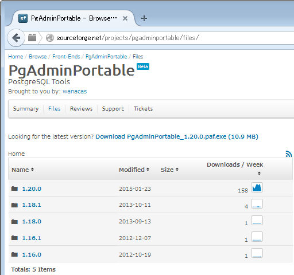294x275 pixels.
Task: Click the Beta badge next to title
Action: click(143, 66)
